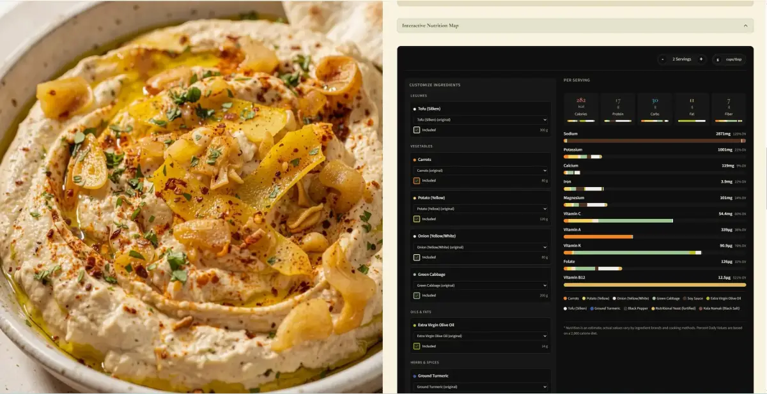Open the Carrots substitution dropdown
This screenshot has width=767, height=394.
[x=481, y=170]
